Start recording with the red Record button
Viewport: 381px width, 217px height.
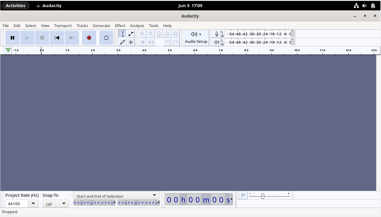[89, 38]
